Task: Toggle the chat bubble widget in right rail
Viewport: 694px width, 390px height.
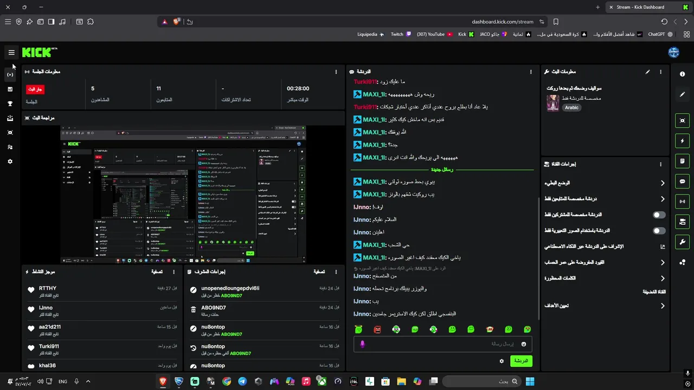Action: (683, 181)
